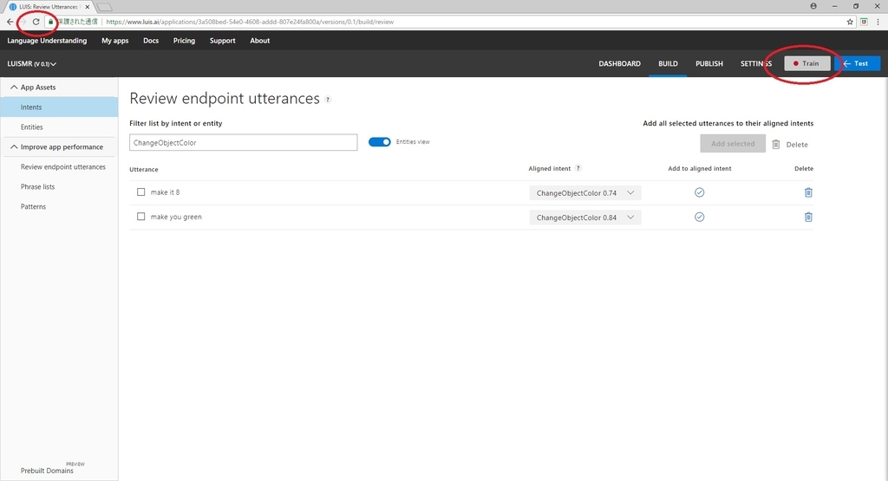Click the filter field containing ChangeObjectColor

pyautogui.click(x=244, y=143)
